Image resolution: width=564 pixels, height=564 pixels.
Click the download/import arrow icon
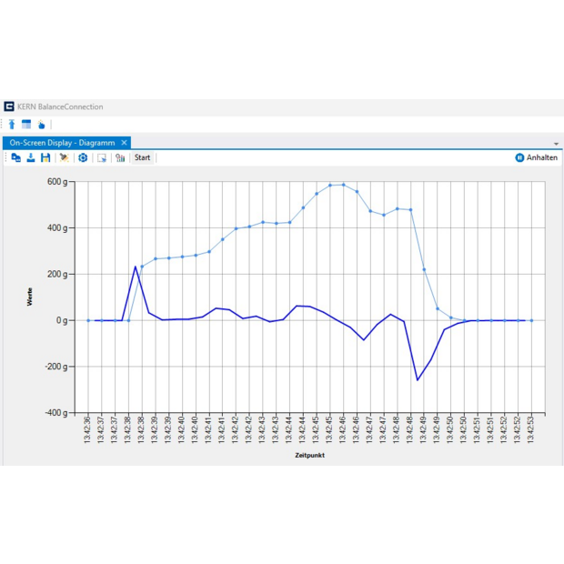coord(30,157)
